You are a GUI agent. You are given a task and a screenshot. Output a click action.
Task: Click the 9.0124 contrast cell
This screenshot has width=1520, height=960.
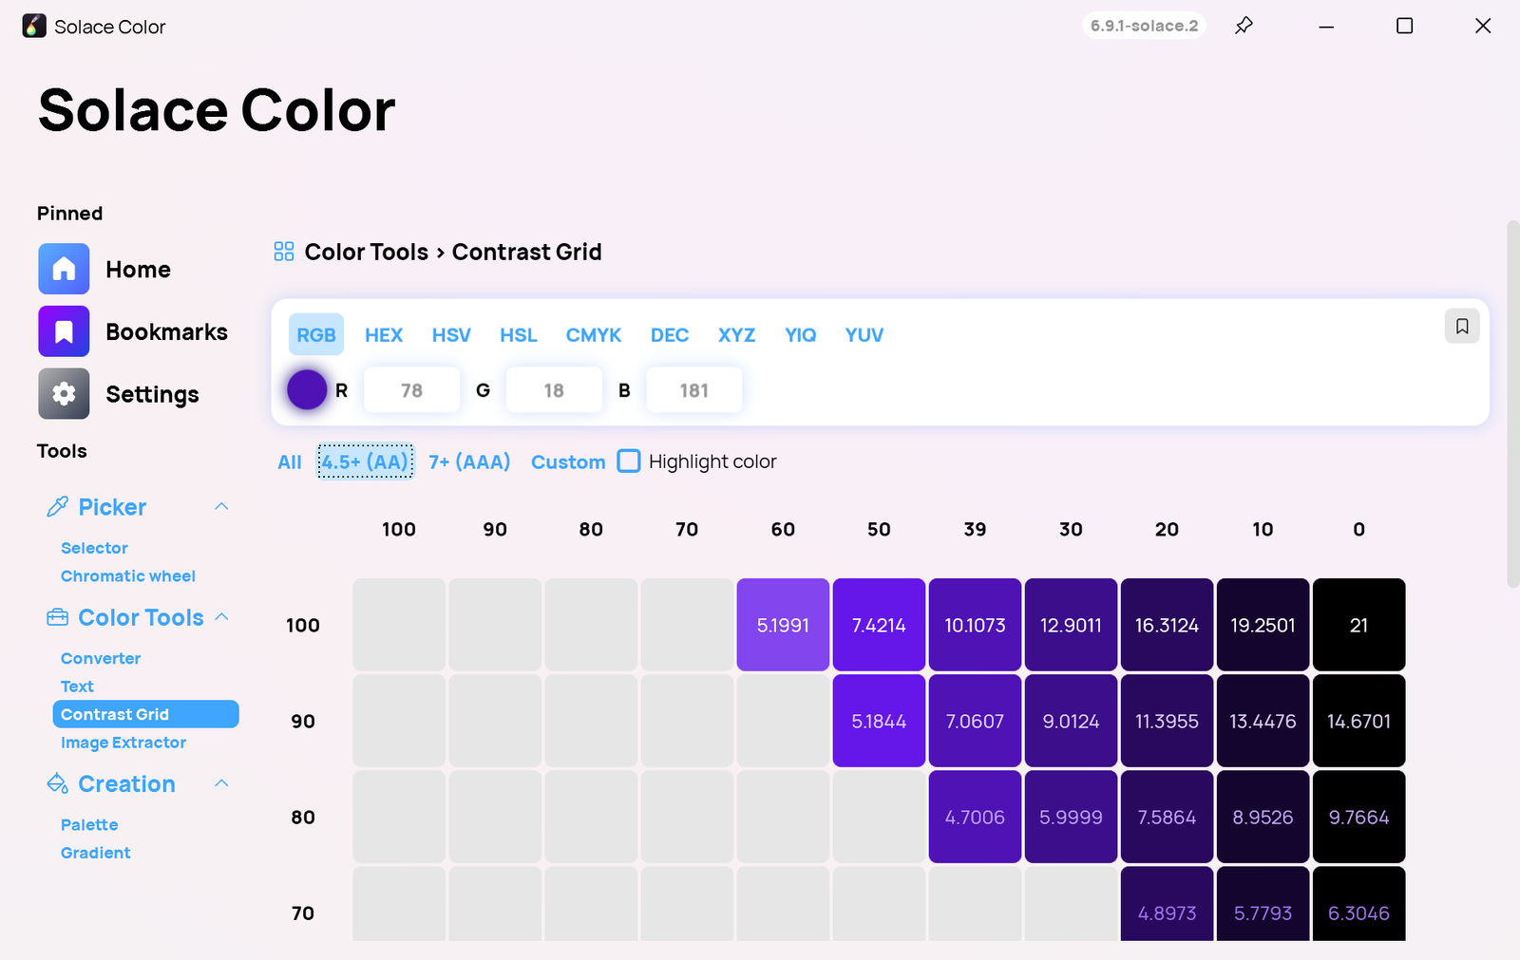(x=1071, y=721)
